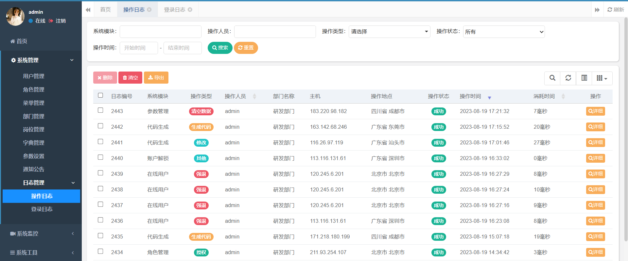Collapse the 系统管理 sidebar section
The height and width of the screenshot is (261, 628).
click(x=42, y=60)
